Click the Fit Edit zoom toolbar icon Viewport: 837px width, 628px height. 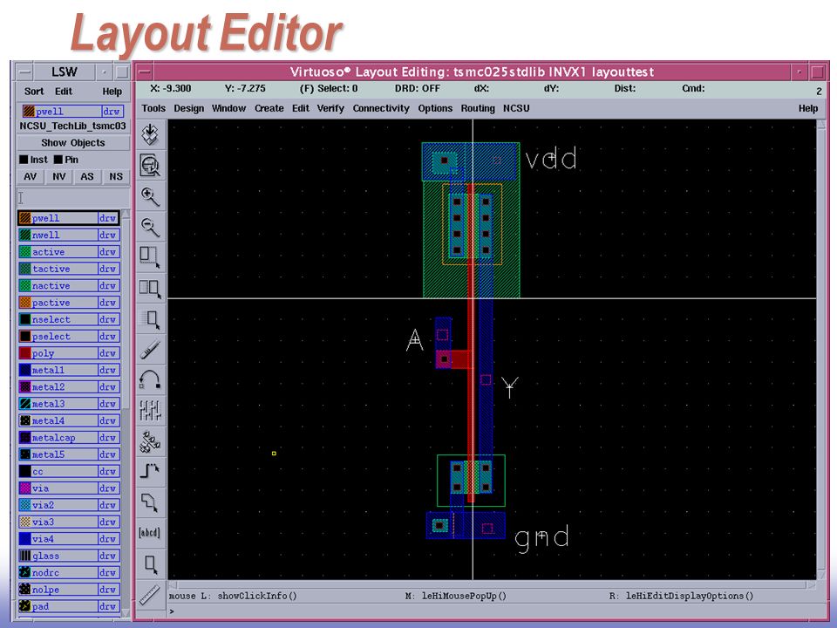tap(151, 166)
